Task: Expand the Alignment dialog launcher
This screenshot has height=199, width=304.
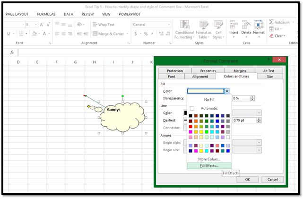Action: [x=129, y=43]
